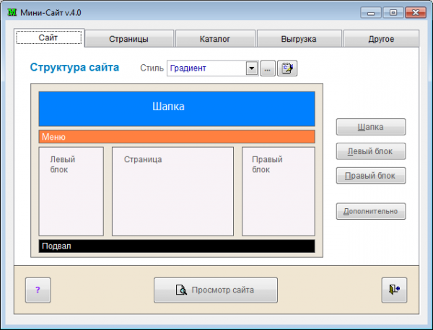Select the Страница block in the layout
Viewport: 433px width, 330px height.
[x=172, y=191]
